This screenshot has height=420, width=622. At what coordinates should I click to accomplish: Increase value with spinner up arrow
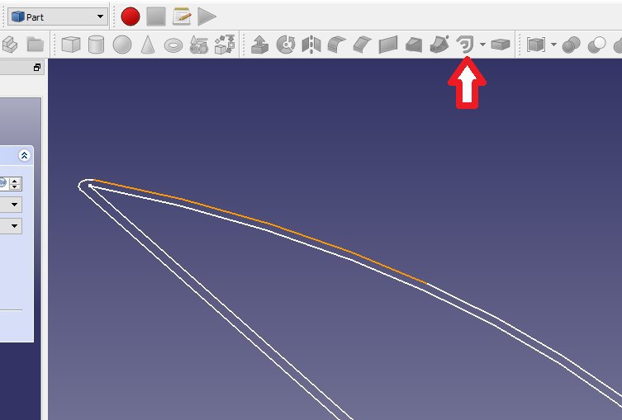(x=15, y=181)
